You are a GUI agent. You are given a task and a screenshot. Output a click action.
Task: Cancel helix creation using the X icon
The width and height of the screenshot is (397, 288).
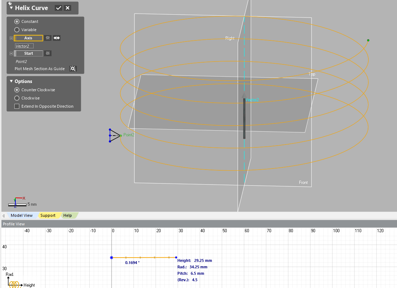pos(68,8)
